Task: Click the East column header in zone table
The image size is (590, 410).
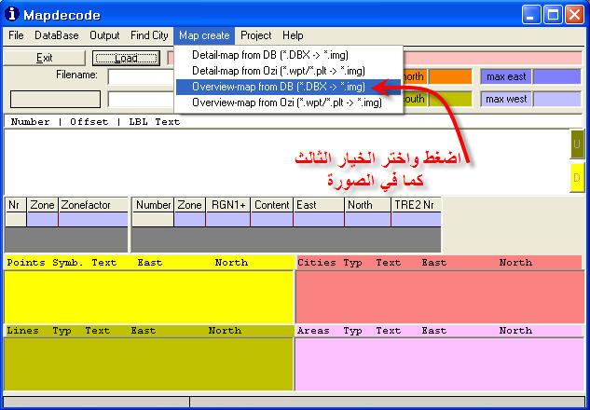Action: (x=319, y=205)
